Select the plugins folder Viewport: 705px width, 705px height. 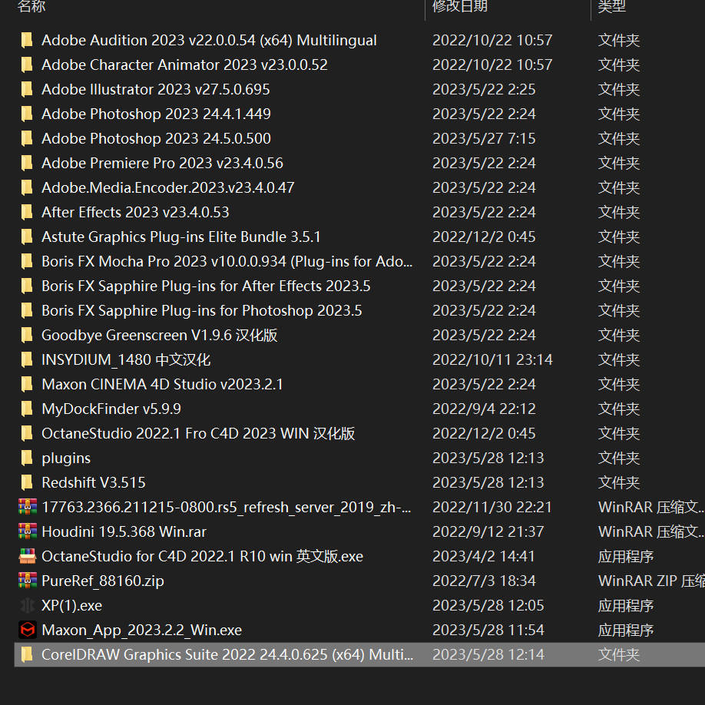tap(66, 458)
